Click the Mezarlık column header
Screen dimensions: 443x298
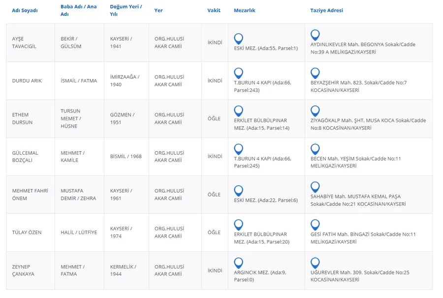pos(245,10)
